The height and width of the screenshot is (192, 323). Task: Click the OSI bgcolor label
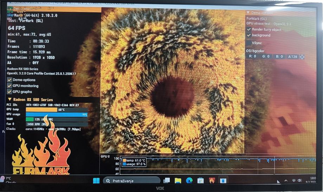(x=255, y=51)
